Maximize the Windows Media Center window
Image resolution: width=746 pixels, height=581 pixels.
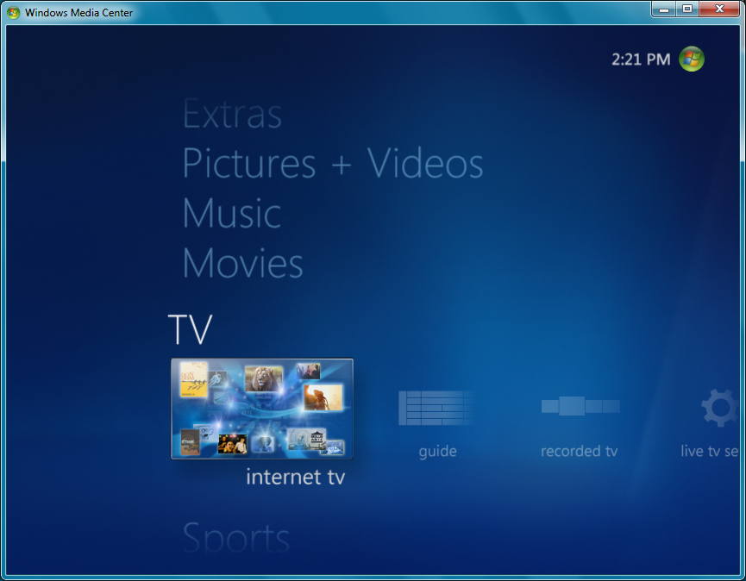686,9
